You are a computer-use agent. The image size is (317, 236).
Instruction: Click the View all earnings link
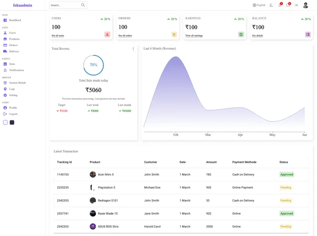click(194, 35)
